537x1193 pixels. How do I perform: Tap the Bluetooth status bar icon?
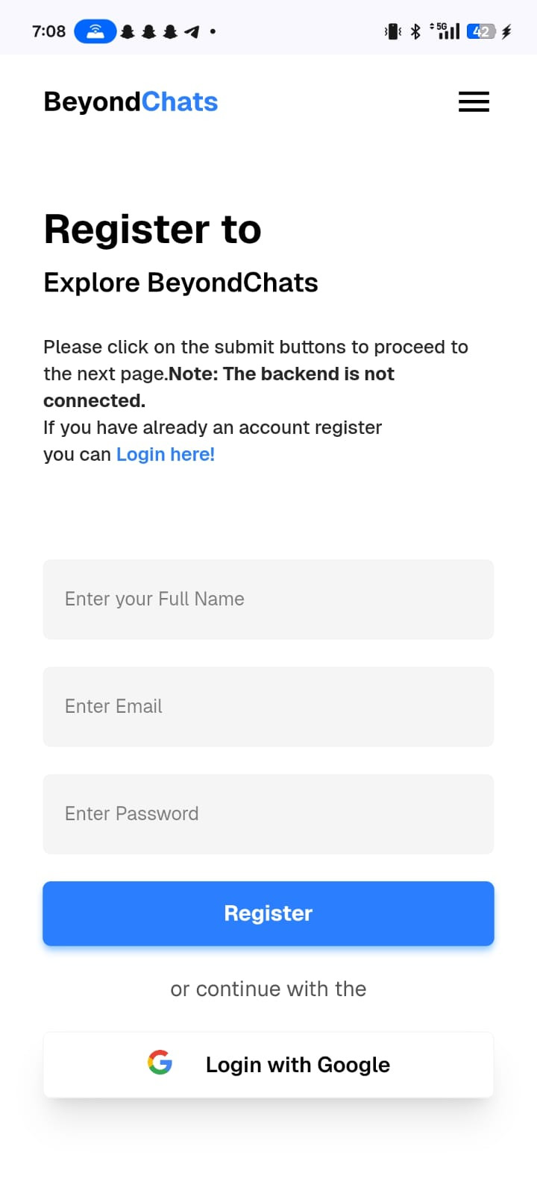pos(415,31)
